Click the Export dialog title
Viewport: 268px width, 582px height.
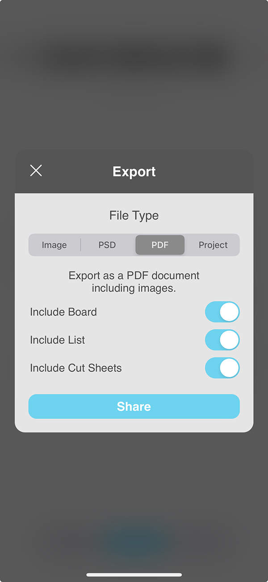coord(134,171)
